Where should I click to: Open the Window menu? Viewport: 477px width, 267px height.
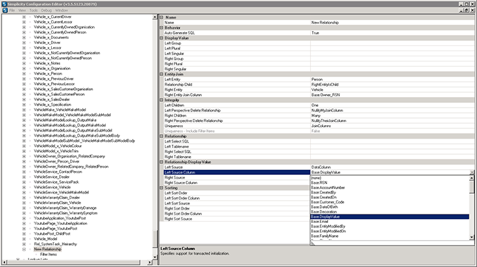coord(62,10)
